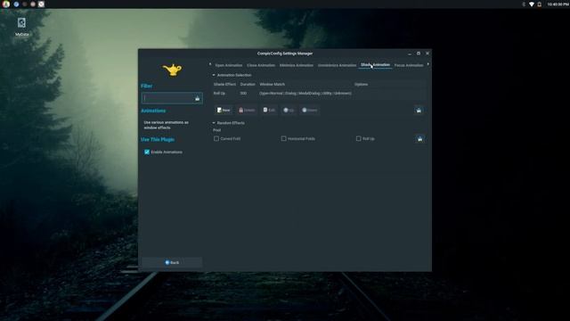Click the Duration column header
Screen dimensions: 570x321
[x=248, y=85]
